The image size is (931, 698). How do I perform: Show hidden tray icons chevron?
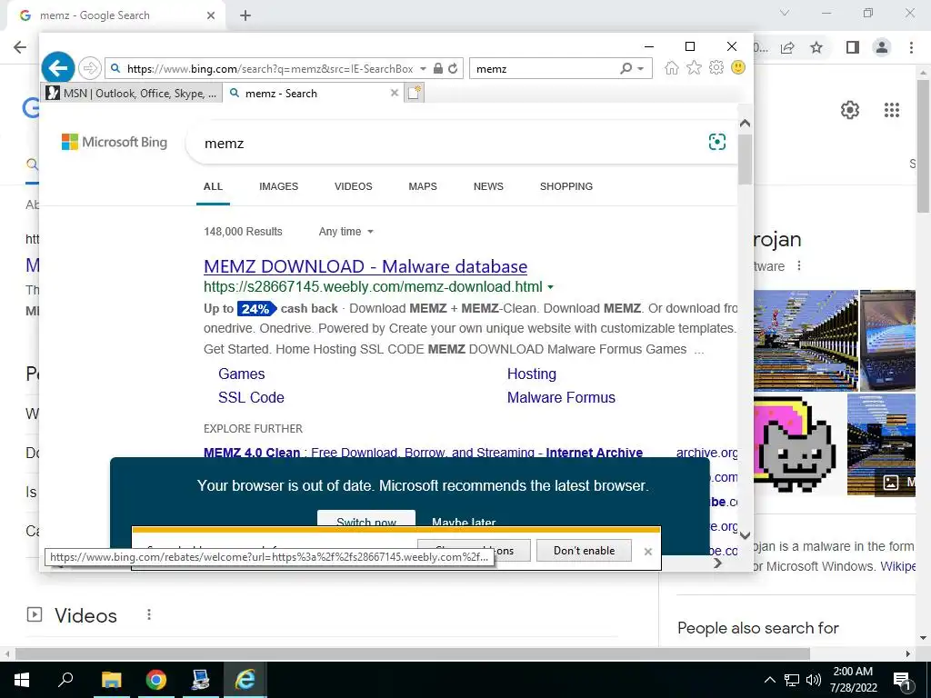tap(769, 680)
